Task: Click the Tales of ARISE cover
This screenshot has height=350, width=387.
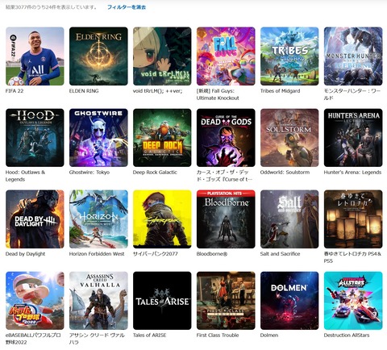Action: click(162, 301)
